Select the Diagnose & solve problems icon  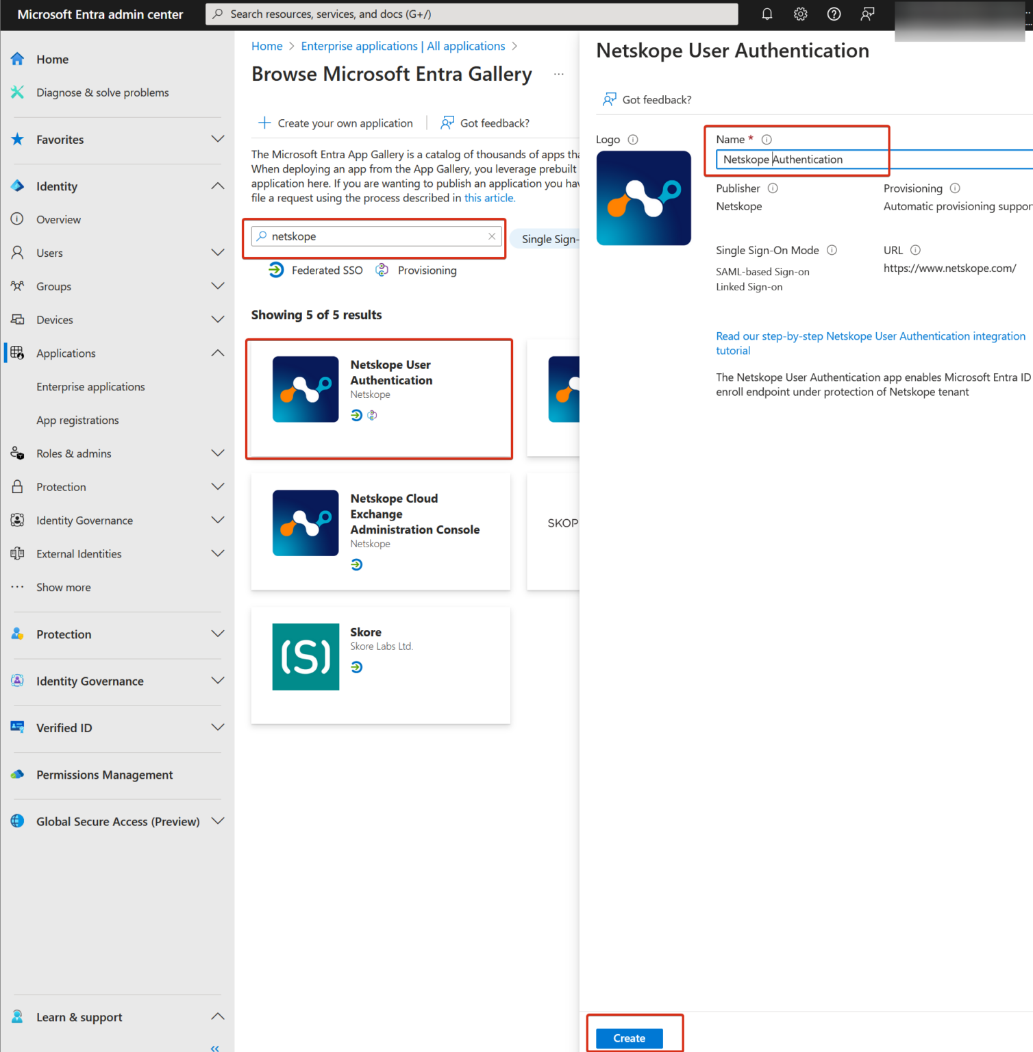click(x=17, y=92)
